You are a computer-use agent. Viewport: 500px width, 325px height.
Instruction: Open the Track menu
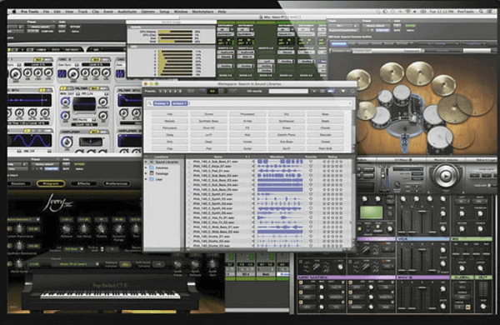coord(82,12)
